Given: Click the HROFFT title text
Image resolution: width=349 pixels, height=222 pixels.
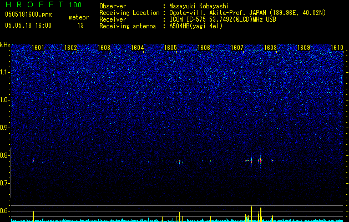Looking at the screenshot, I should pyautogui.click(x=35, y=4).
